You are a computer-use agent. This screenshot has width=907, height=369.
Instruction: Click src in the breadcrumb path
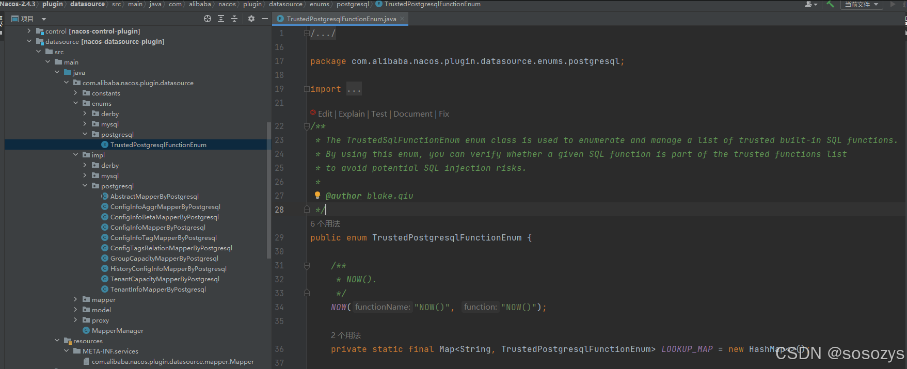click(116, 4)
